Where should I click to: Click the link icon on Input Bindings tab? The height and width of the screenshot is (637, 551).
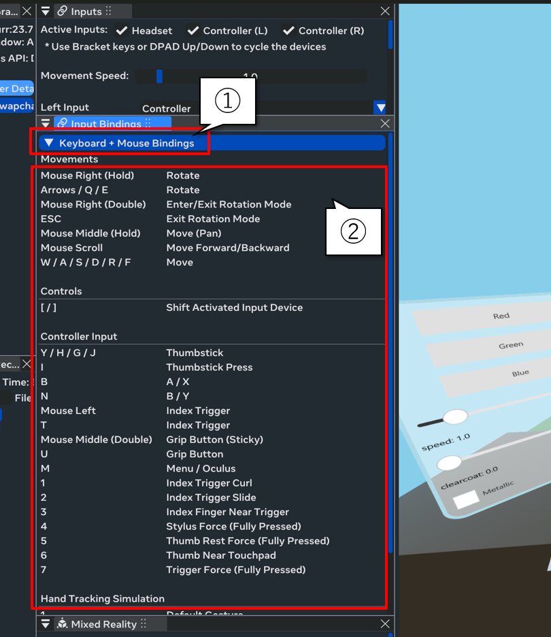click(x=63, y=124)
